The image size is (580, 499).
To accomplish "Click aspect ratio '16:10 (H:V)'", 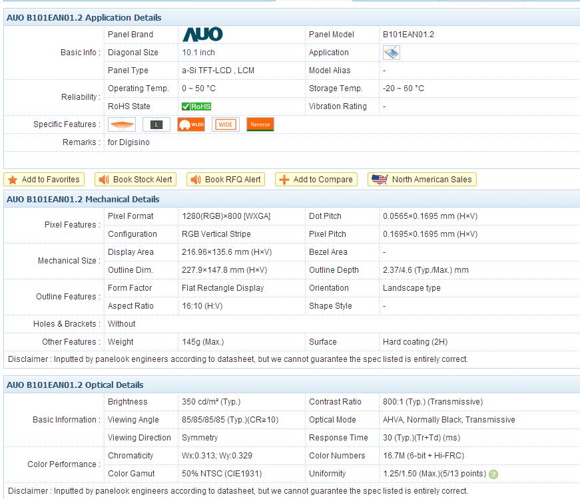I will coord(202,306).
